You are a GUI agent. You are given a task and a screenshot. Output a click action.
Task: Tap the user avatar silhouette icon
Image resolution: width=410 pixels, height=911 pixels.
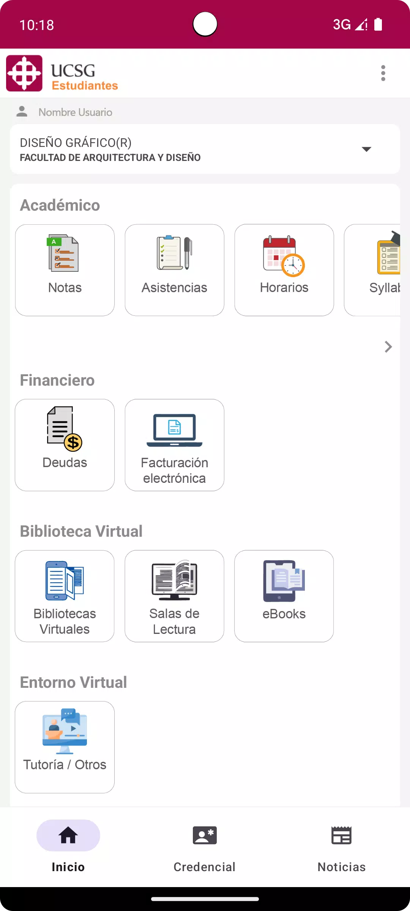coord(22,112)
